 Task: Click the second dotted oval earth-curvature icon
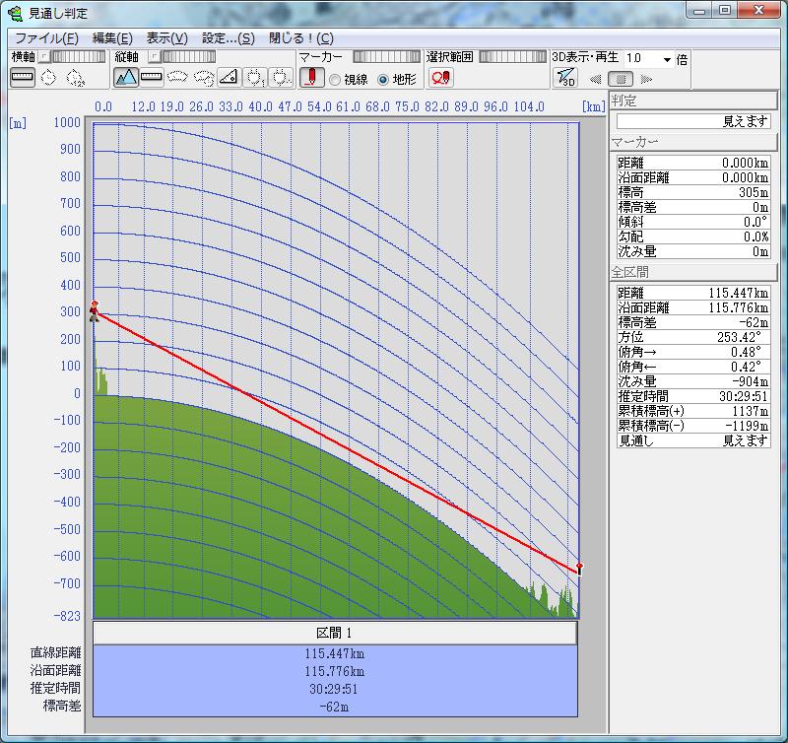point(204,78)
